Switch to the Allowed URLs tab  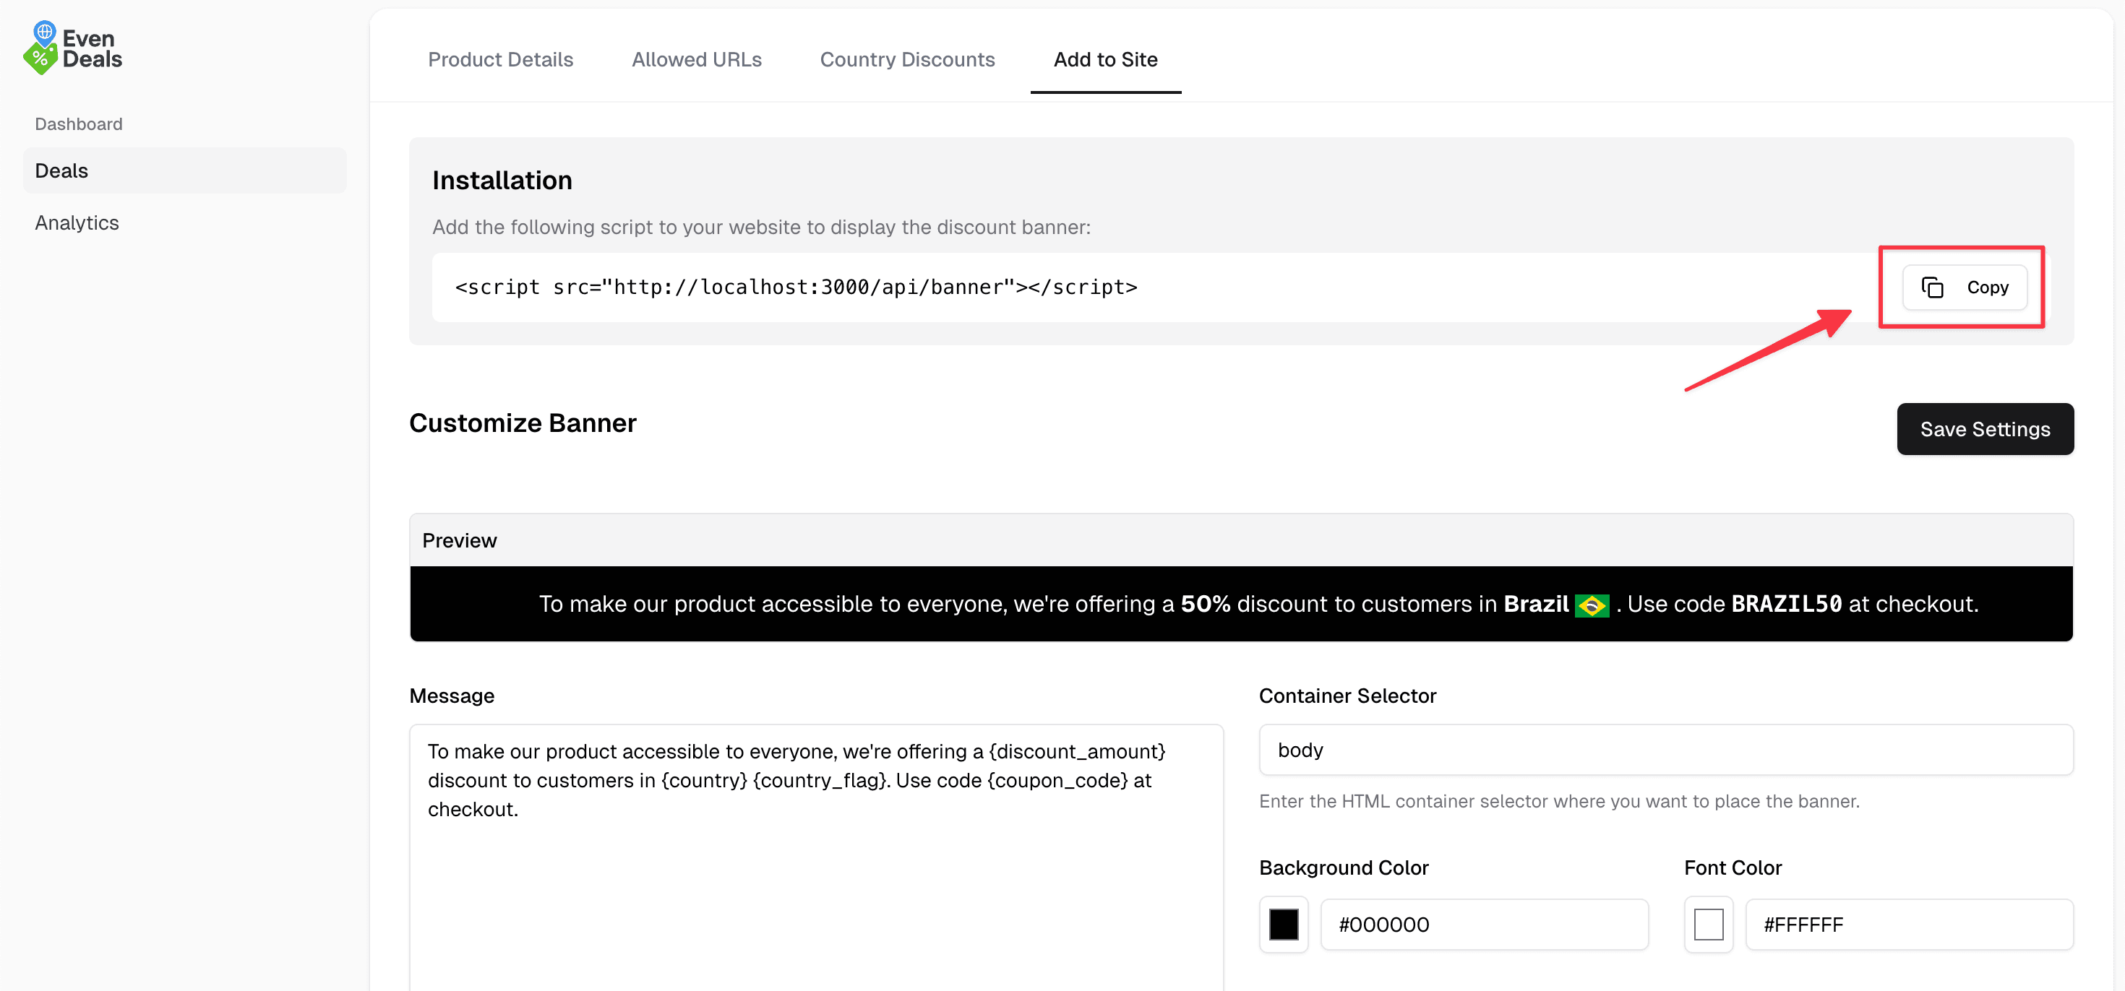click(x=696, y=59)
